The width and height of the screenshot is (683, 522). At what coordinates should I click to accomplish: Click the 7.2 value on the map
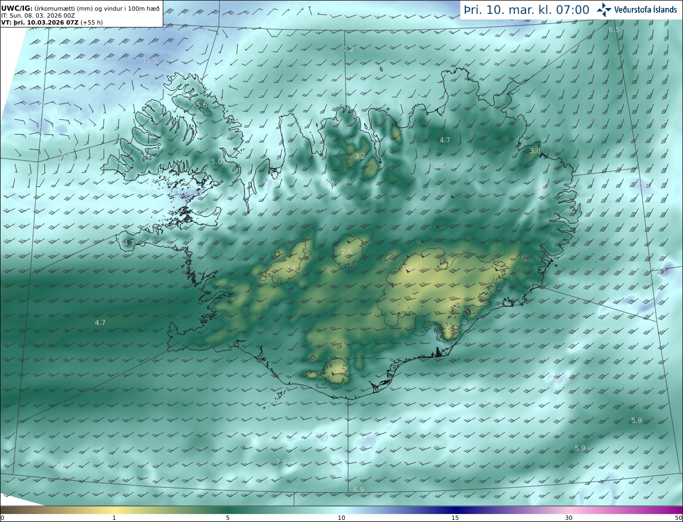coord(348,49)
